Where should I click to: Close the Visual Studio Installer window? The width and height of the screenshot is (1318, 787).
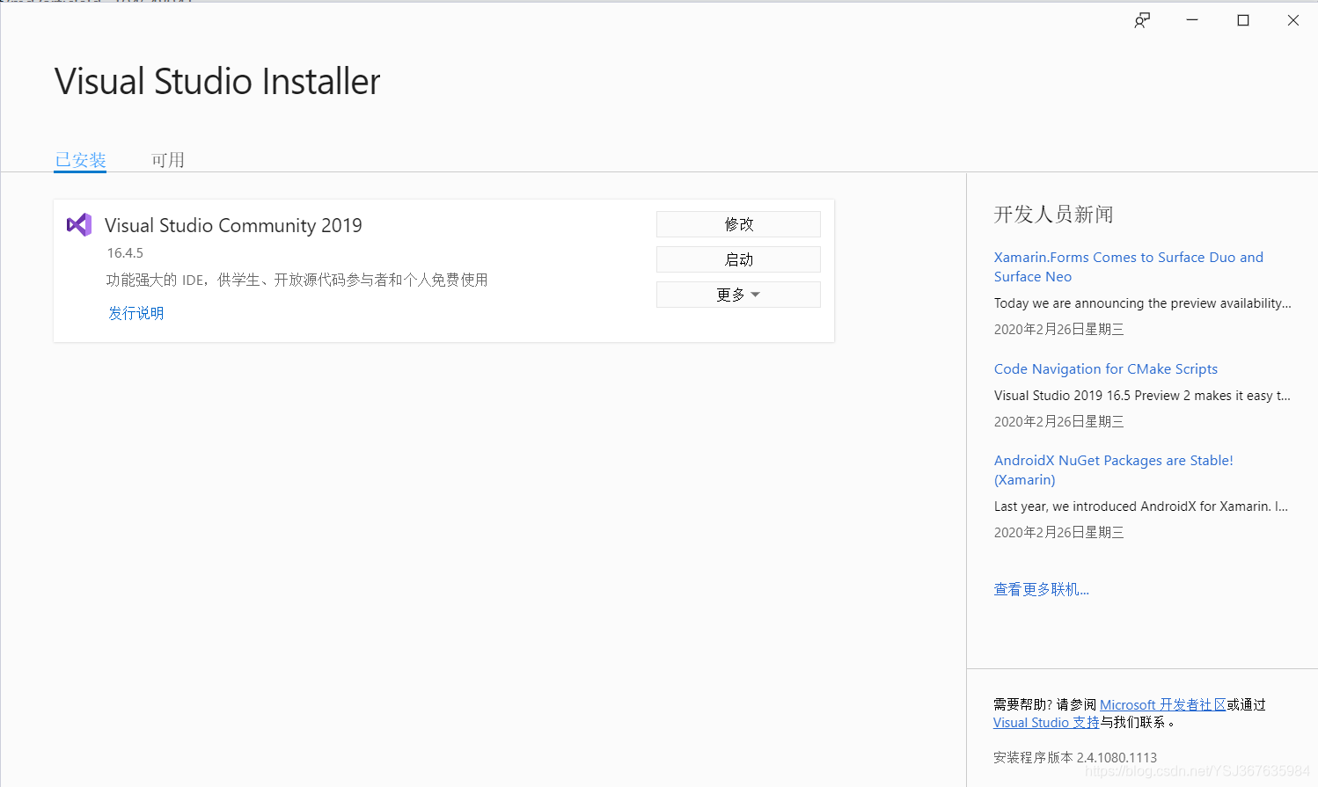tap(1293, 20)
